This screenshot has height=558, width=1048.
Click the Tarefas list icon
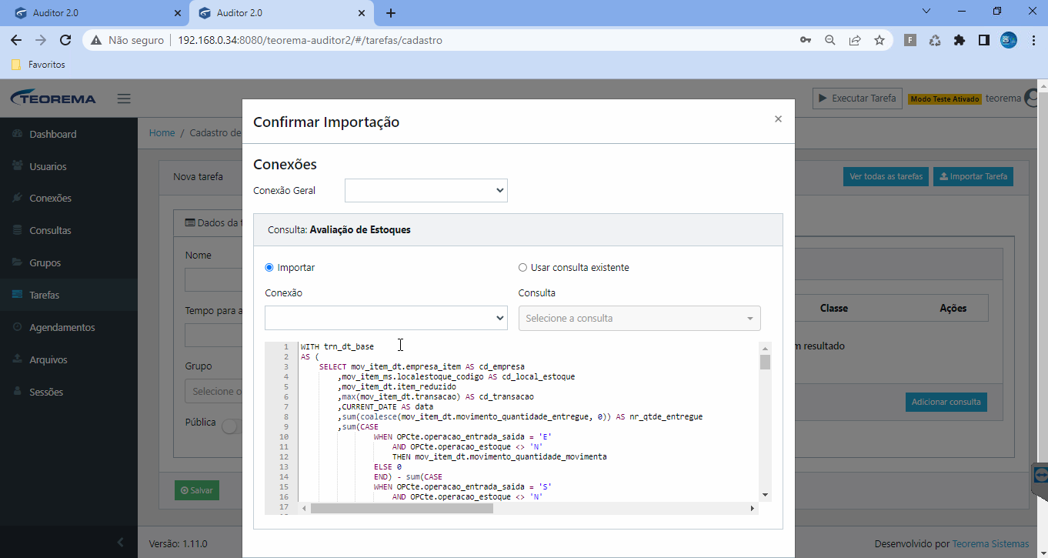18,295
